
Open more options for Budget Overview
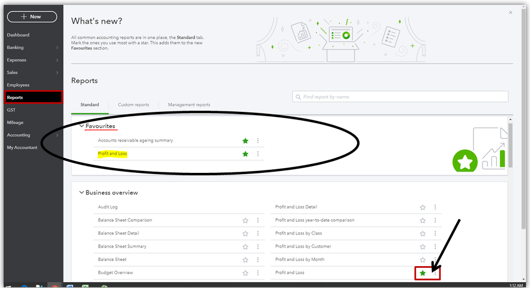258,273
